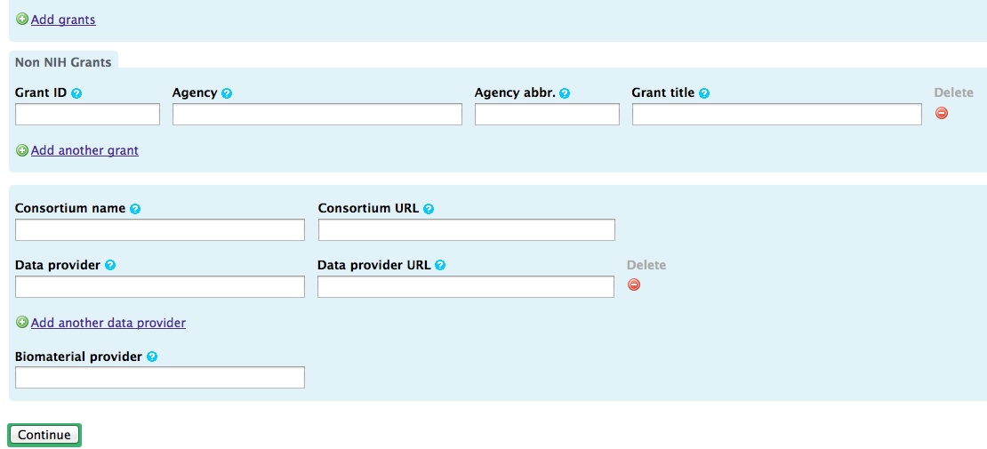The image size is (987, 449).
Task: Click the red delete icon for grant row
Action: tap(942, 113)
